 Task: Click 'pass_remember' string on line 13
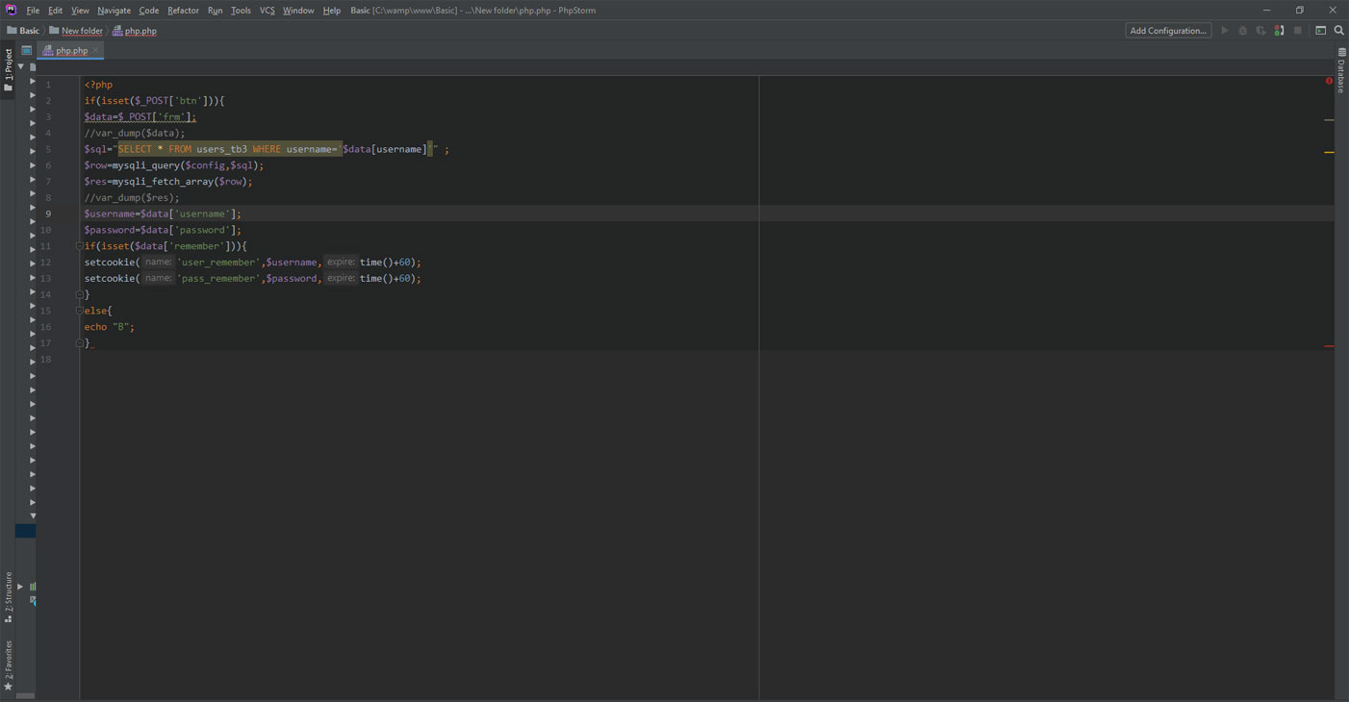218,279
